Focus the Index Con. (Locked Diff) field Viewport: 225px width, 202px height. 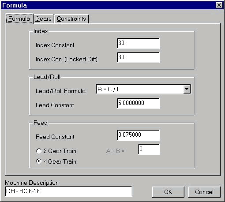(x=138, y=57)
